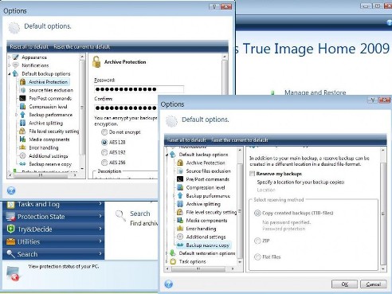392x294 pixels.
Task: Open Try&Decide sidebar section
Action: click(x=53, y=229)
